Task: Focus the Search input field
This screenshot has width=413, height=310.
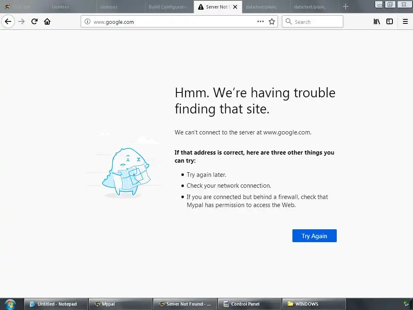Action: click(313, 22)
